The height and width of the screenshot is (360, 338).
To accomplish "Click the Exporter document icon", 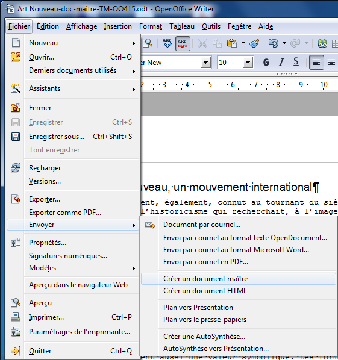I will [16, 199].
